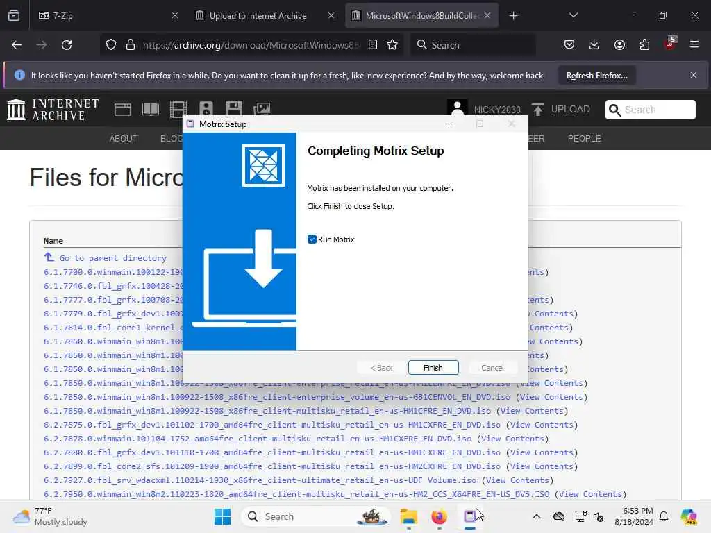
Task: Open the notification bell icon
Action: click(x=664, y=516)
